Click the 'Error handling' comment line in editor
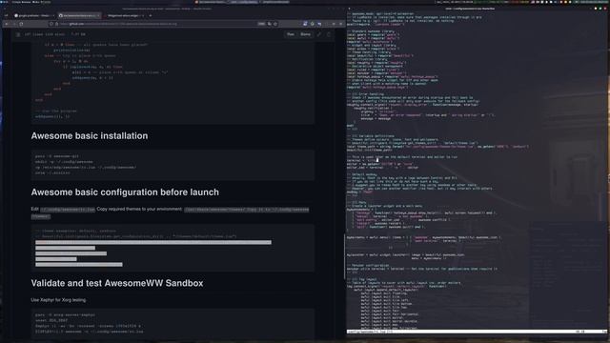This screenshot has height=343, width=610. coord(365,94)
